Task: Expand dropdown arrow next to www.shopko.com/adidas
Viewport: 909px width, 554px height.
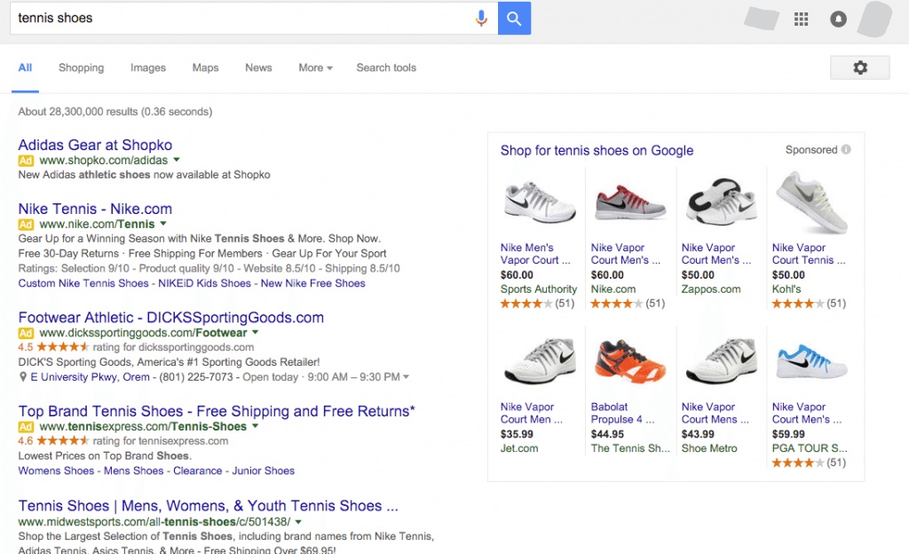Action: click(177, 161)
